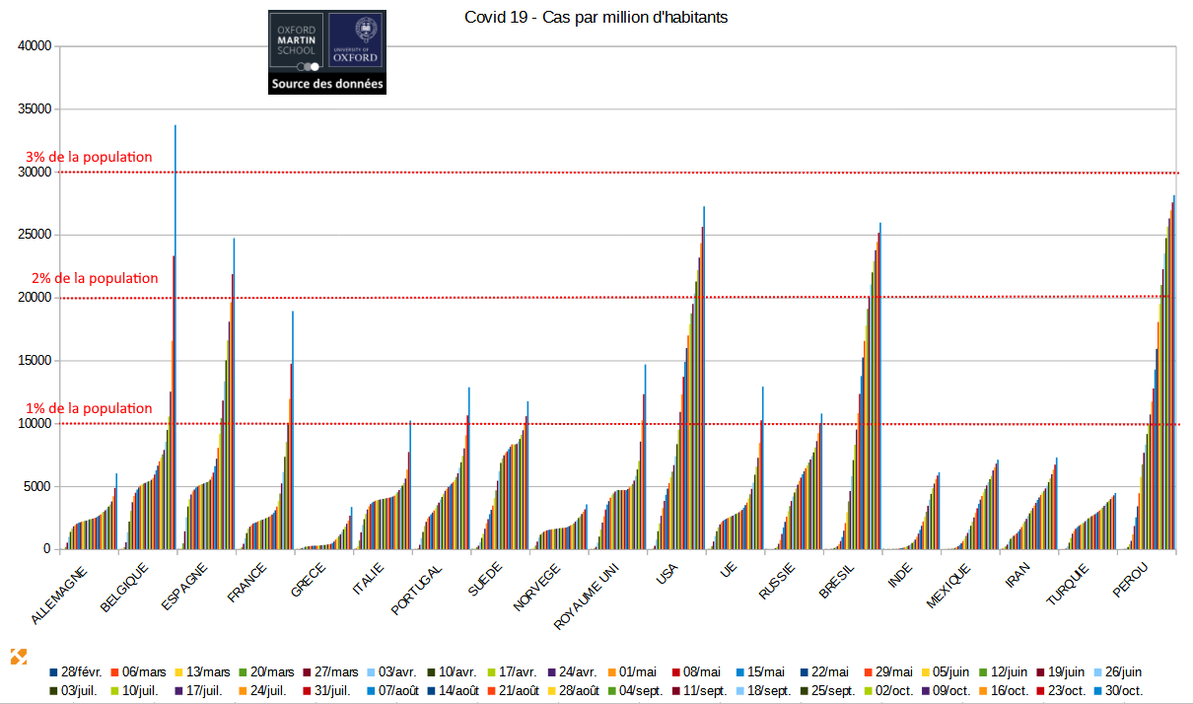Click the small orange icon at bottom-left

click(x=18, y=656)
